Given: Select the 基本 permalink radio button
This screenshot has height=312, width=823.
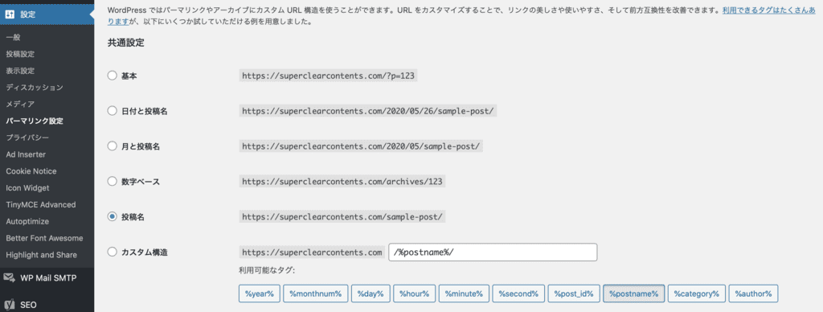Looking at the screenshot, I should (x=112, y=76).
